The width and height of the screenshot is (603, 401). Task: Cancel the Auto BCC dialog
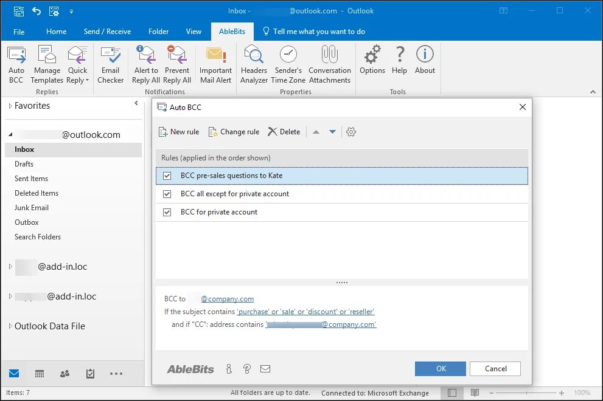pos(495,369)
